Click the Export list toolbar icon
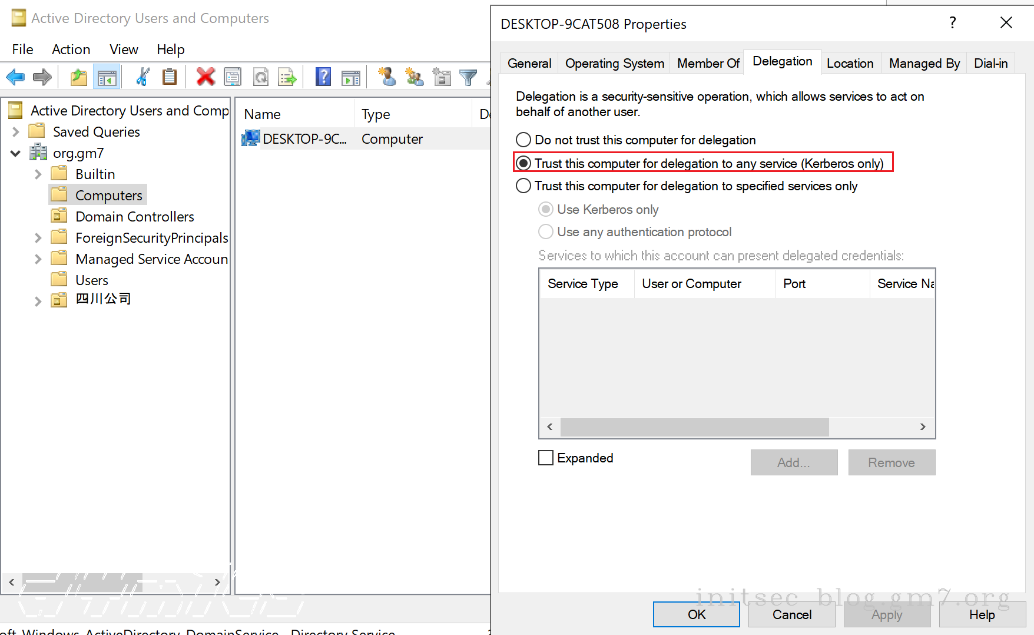This screenshot has height=635, width=1034. pyautogui.click(x=287, y=77)
